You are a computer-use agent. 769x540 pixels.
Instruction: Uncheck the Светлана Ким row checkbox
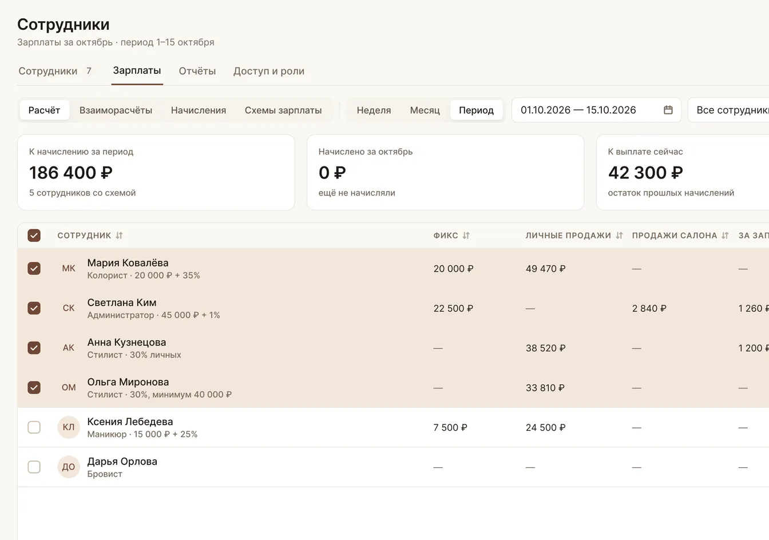tap(34, 308)
